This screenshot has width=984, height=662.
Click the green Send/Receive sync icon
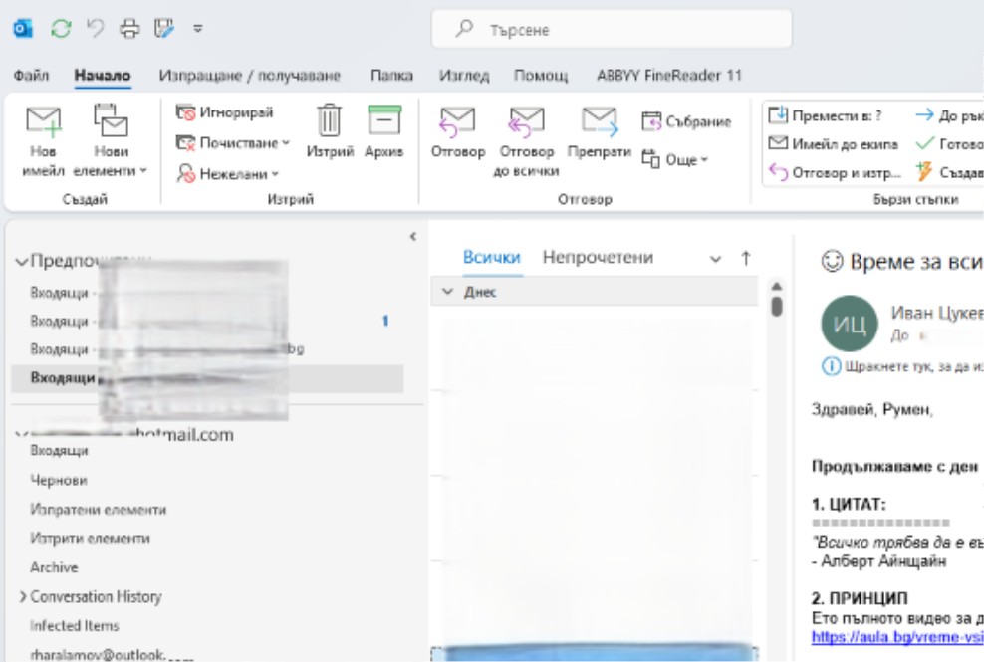coord(61,28)
